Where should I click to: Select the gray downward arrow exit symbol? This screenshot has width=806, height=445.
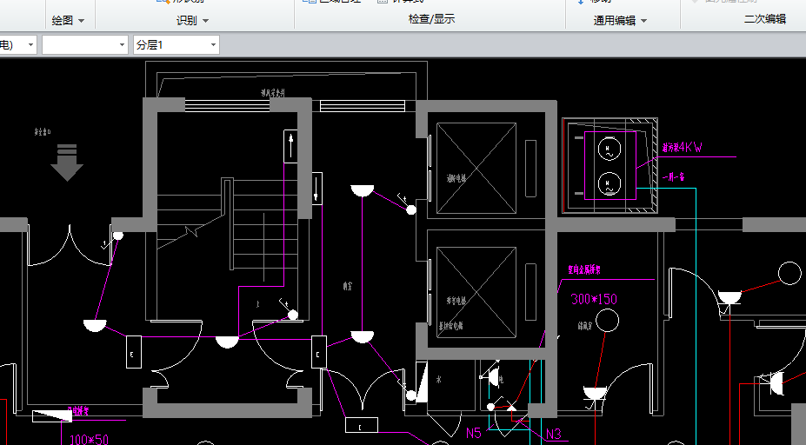(x=67, y=163)
